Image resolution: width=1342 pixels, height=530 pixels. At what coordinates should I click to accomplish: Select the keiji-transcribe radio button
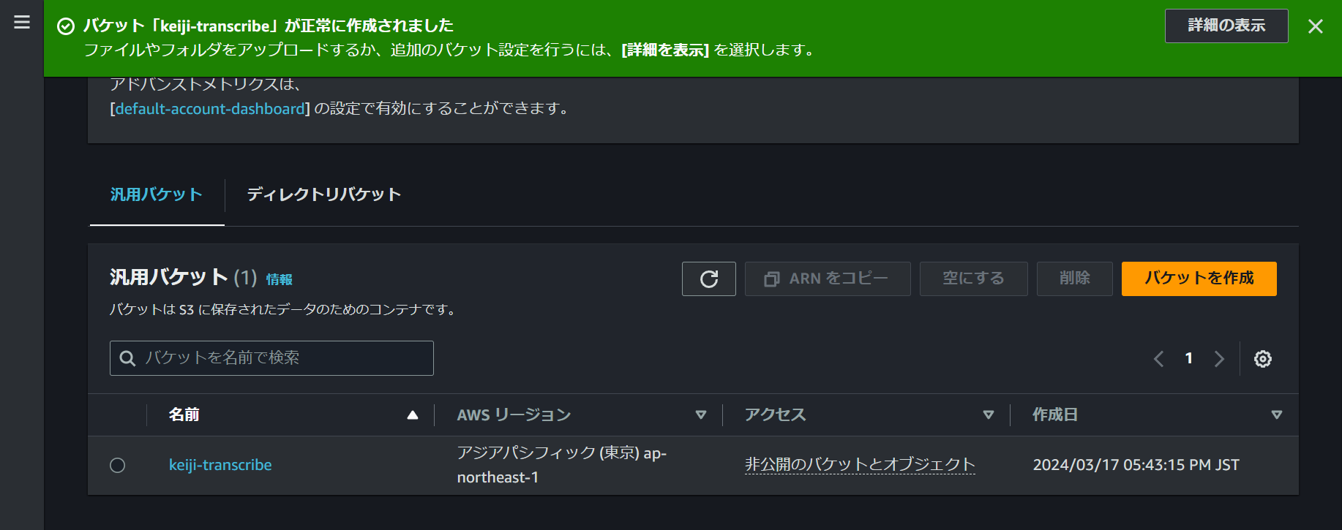pos(118,465)
